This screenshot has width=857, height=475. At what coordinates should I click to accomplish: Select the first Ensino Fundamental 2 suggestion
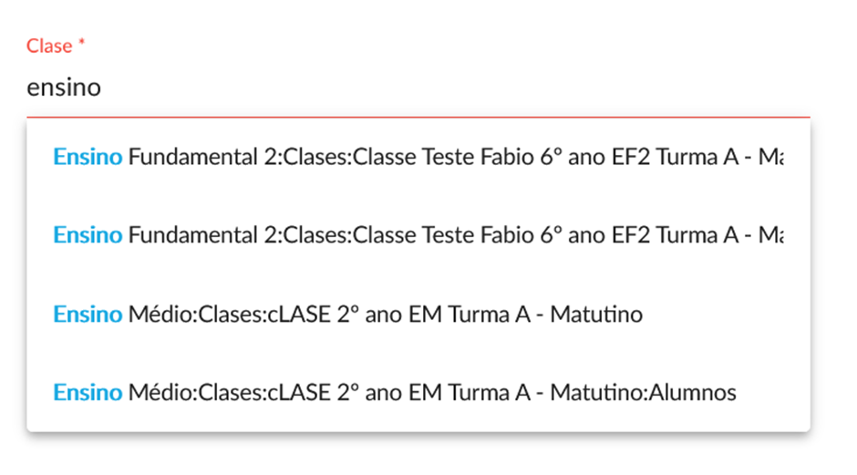click(418, 157)
